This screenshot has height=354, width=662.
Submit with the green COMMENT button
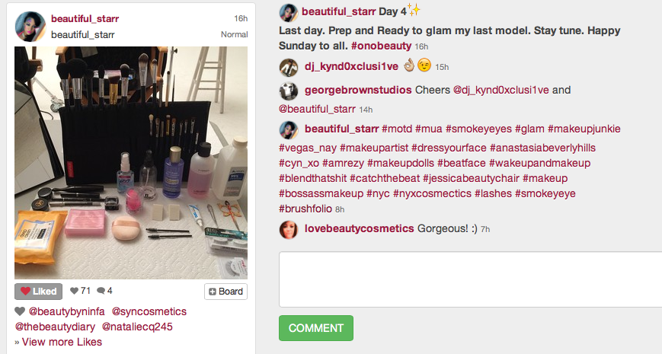click(316, 328)
